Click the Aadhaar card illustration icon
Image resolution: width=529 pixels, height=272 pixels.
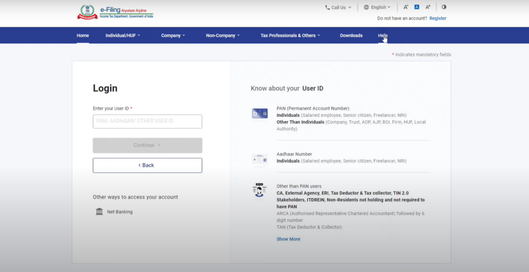[259, 159]
